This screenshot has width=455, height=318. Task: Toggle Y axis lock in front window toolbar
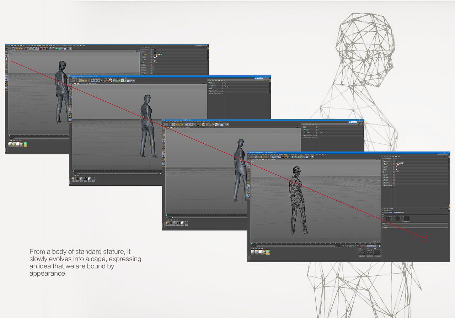(x=274, y=157)
